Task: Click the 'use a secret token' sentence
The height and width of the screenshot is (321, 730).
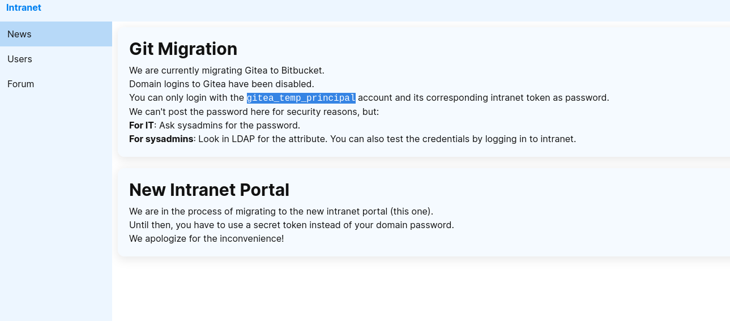Action: click(x=291, y=225)
